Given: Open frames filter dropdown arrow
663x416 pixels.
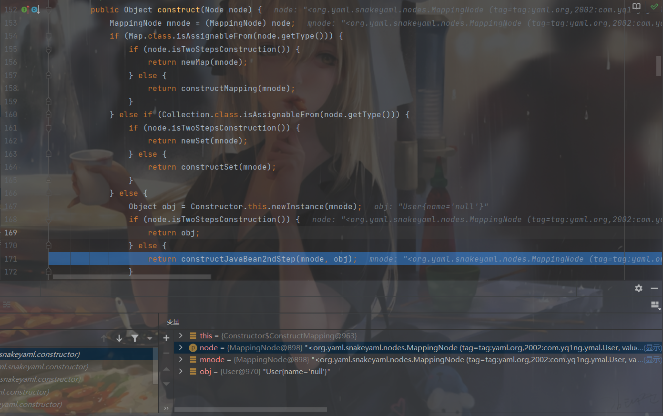Looking at the screenshot, I should pyautogui.click(x=150, y=338).
